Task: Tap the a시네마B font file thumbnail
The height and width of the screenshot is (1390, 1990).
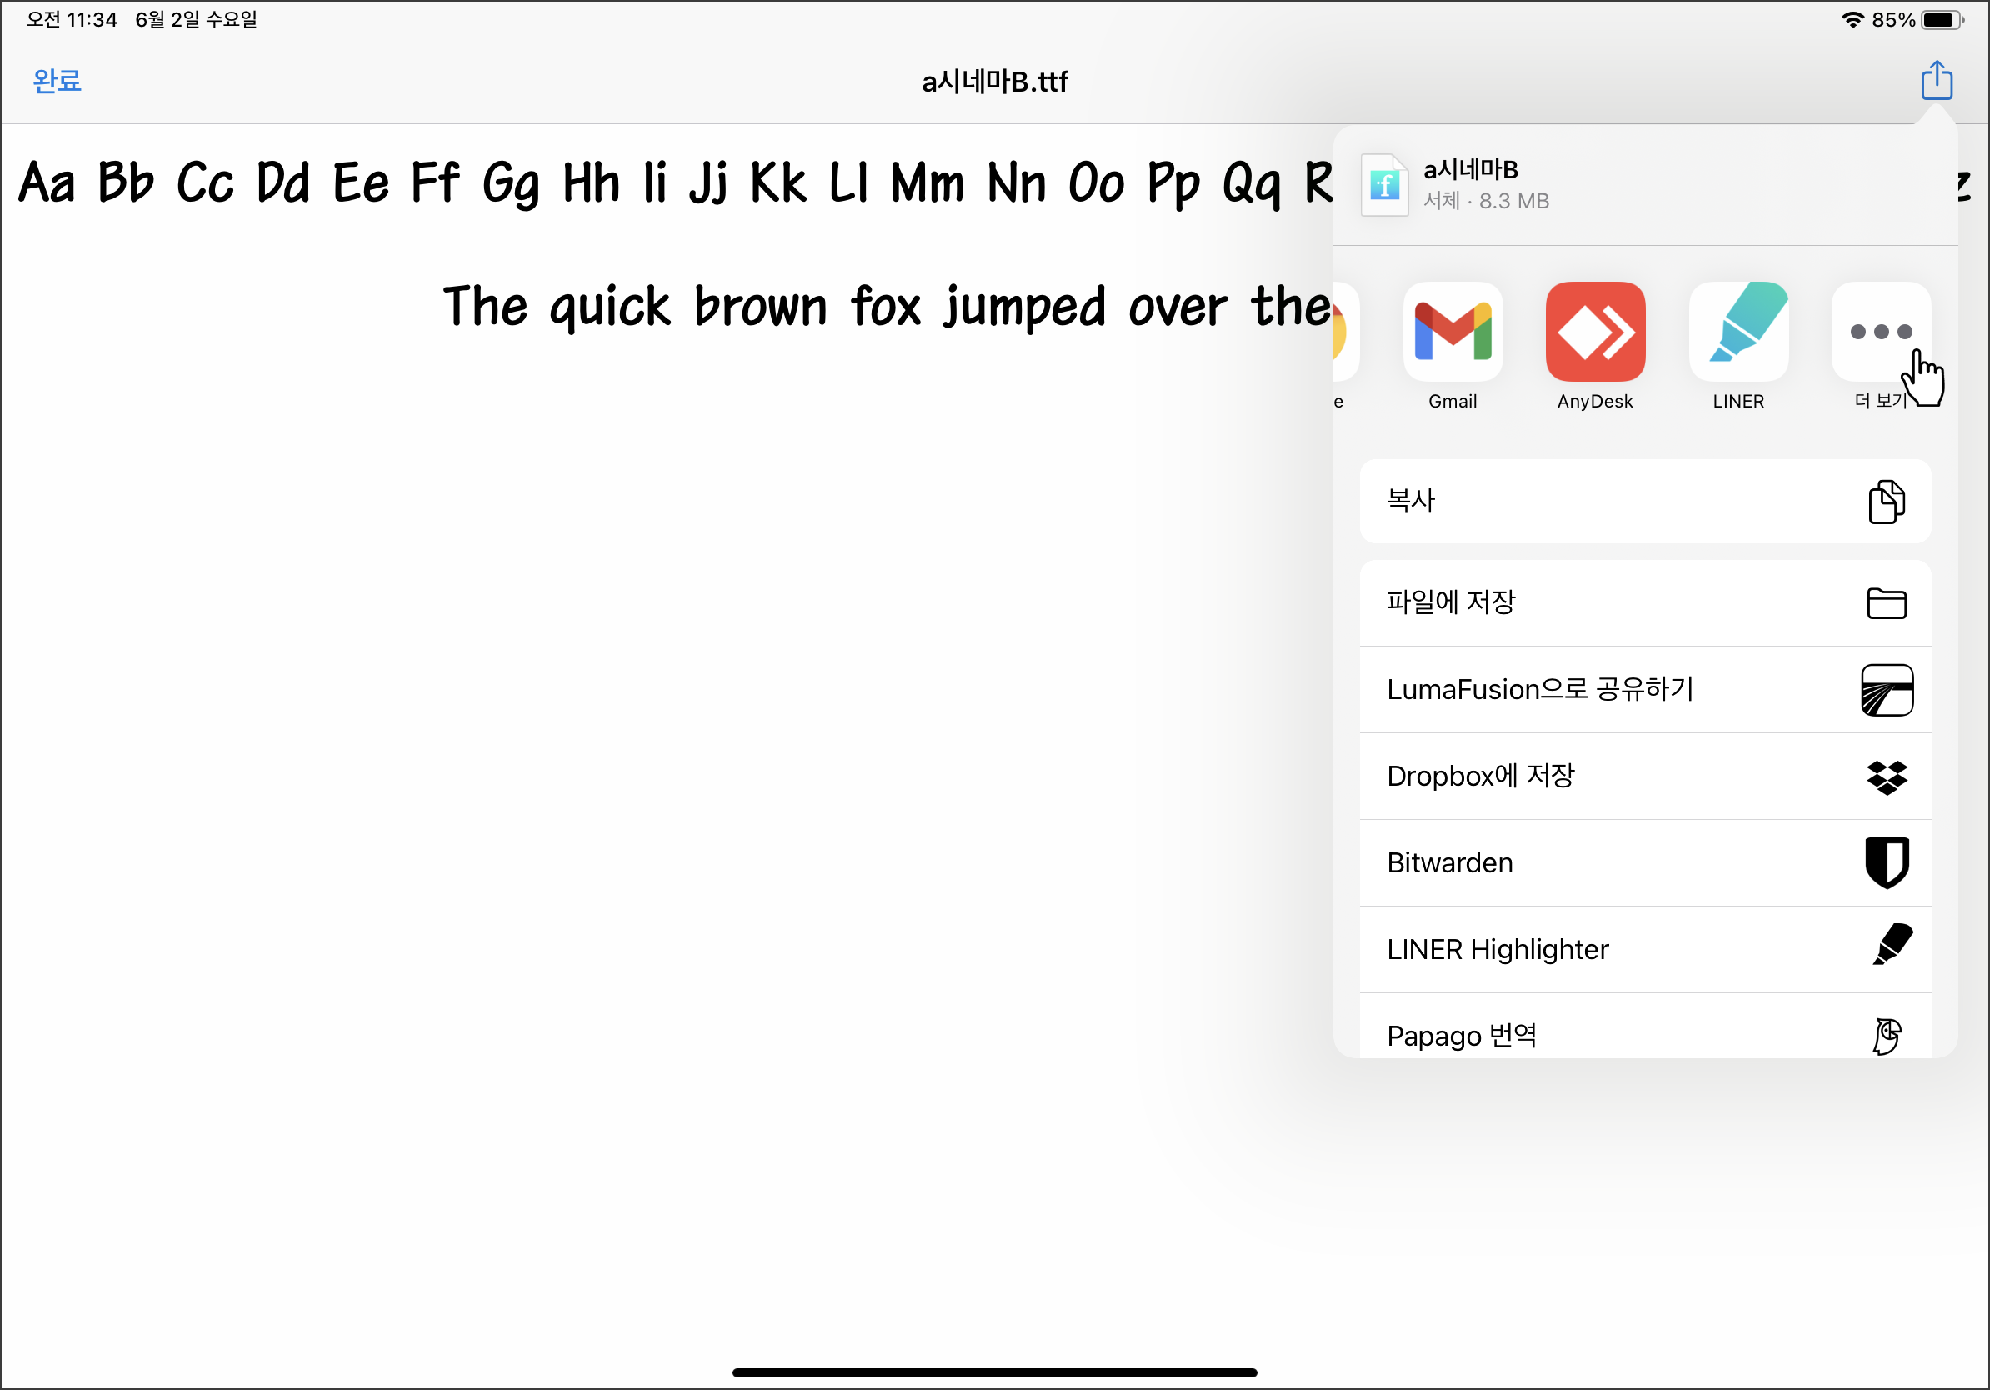Action: [1384, 184]
